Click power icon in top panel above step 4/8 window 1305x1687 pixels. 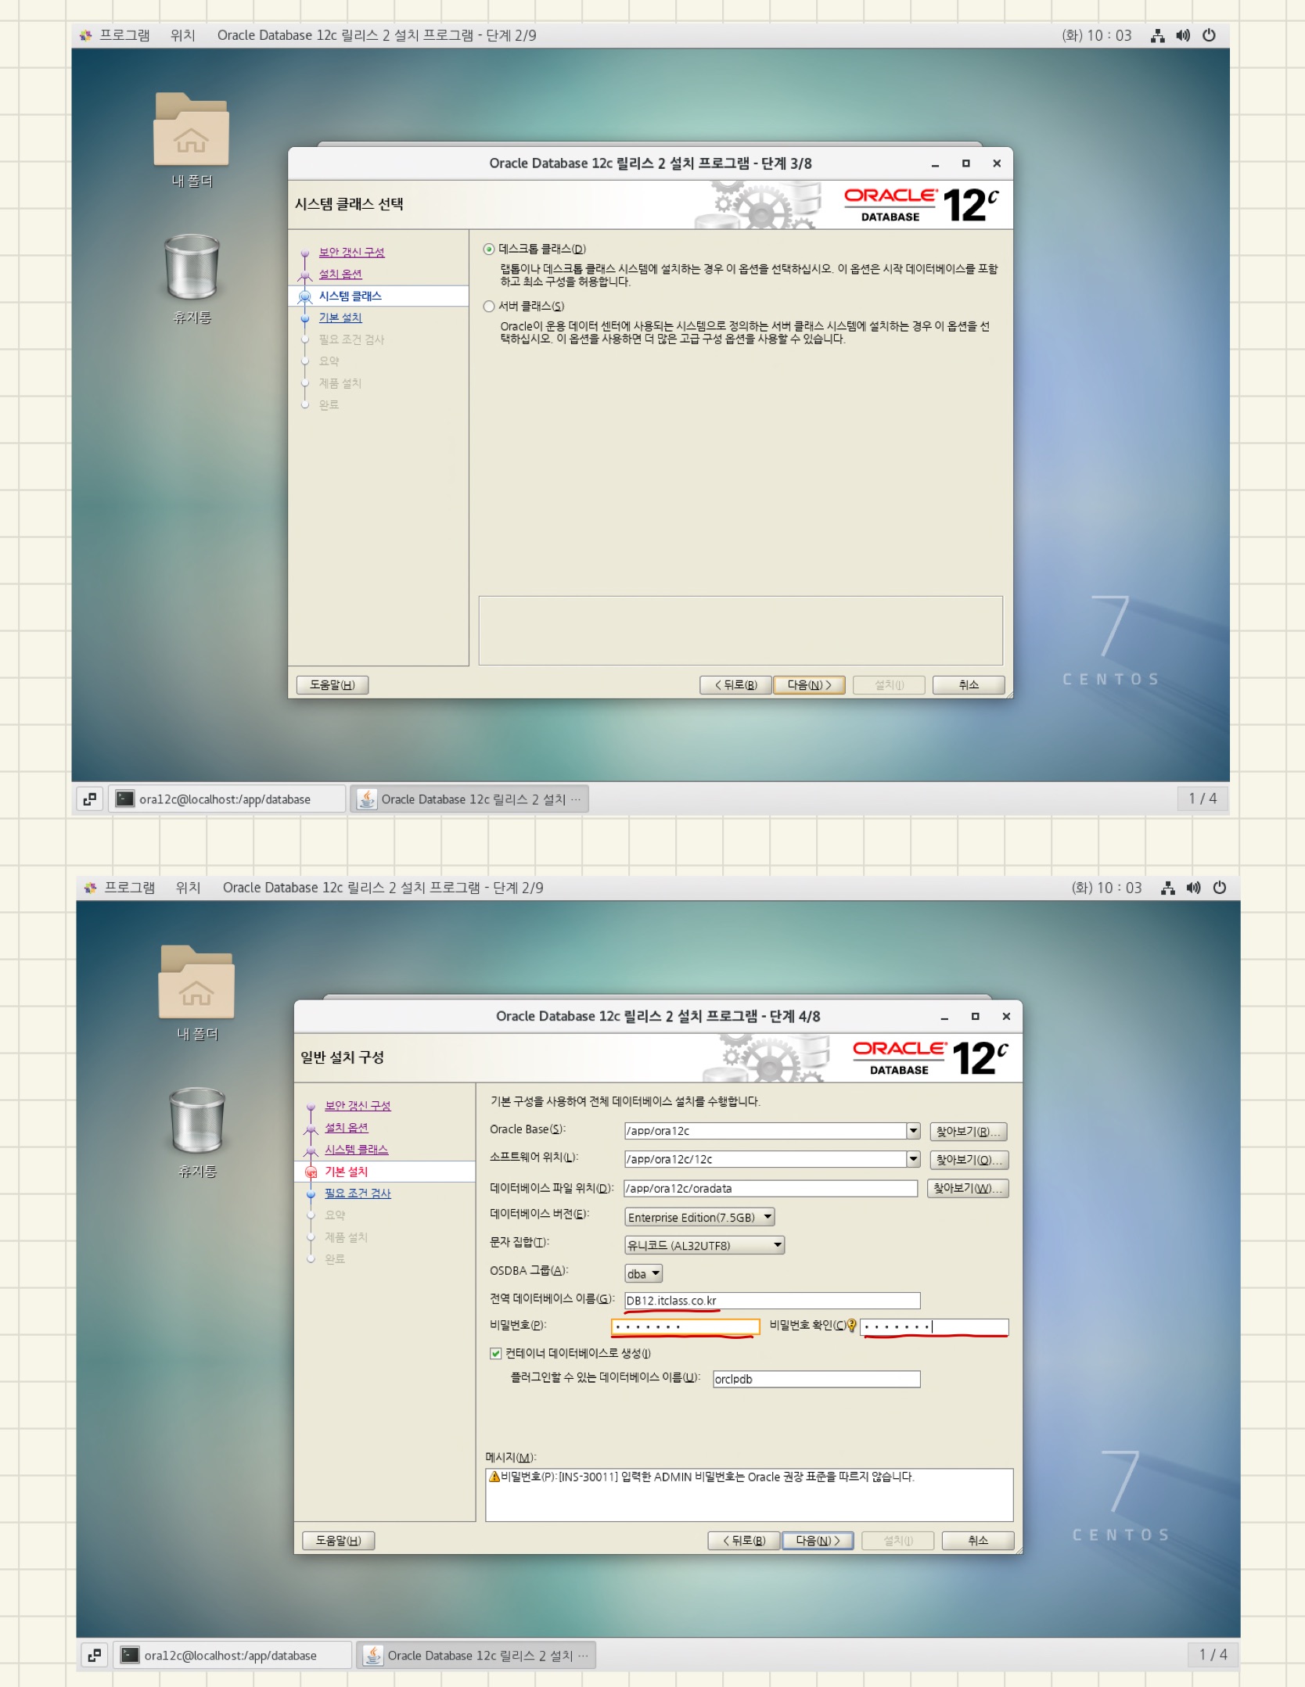[x=1220, y=888]
